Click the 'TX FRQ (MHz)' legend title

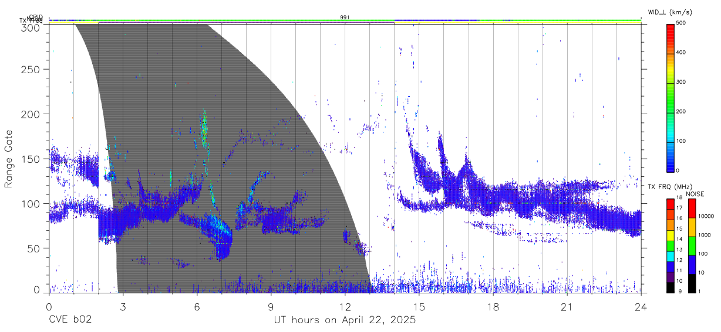pos(670,187)
